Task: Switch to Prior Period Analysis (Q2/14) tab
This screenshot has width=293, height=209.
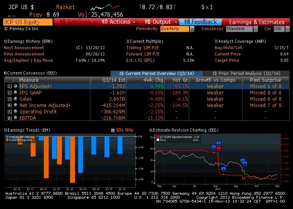Action: tap(246, 73)
